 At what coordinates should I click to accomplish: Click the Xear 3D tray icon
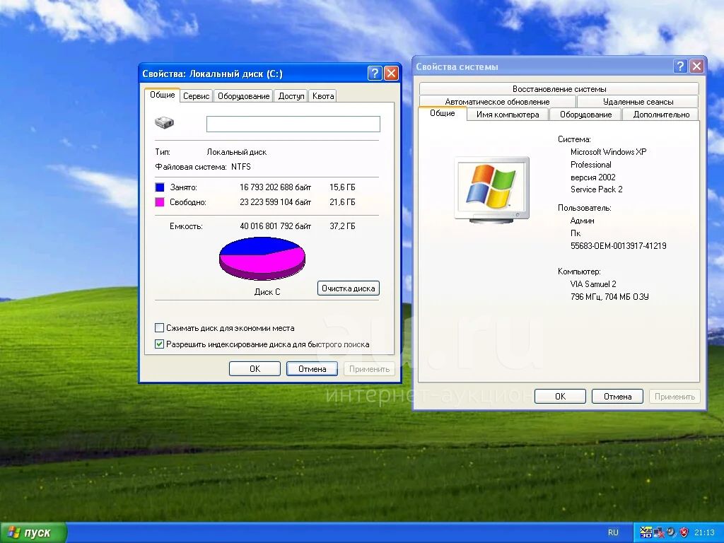point(646,532)
